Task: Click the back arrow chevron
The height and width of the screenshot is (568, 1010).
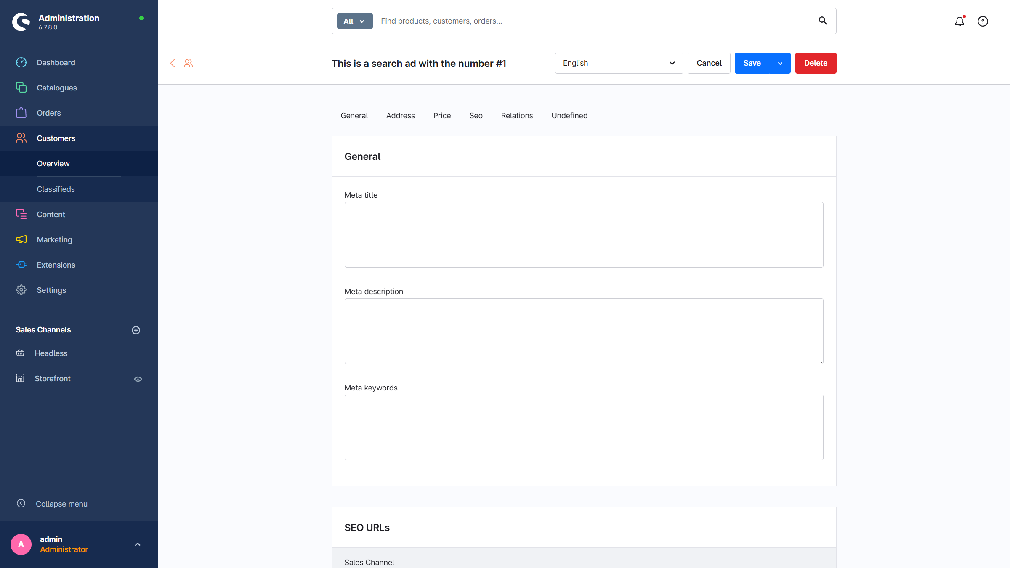Action: click(173, 63)
